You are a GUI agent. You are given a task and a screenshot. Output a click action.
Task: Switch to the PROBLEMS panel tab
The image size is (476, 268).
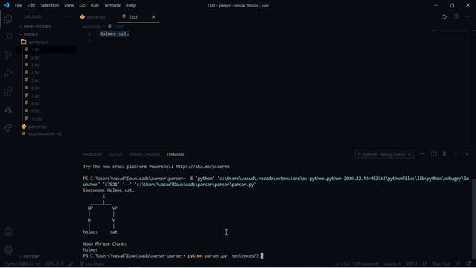92,154
